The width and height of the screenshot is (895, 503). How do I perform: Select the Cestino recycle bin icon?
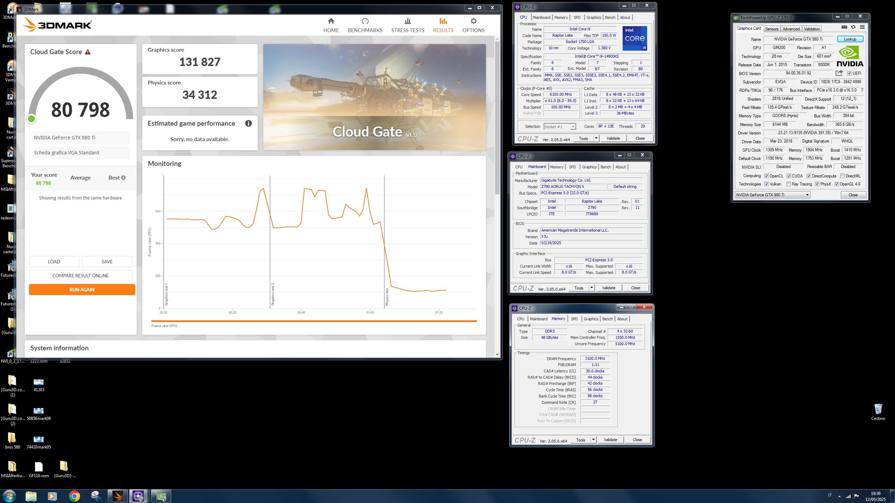click(x=878, y=412)
